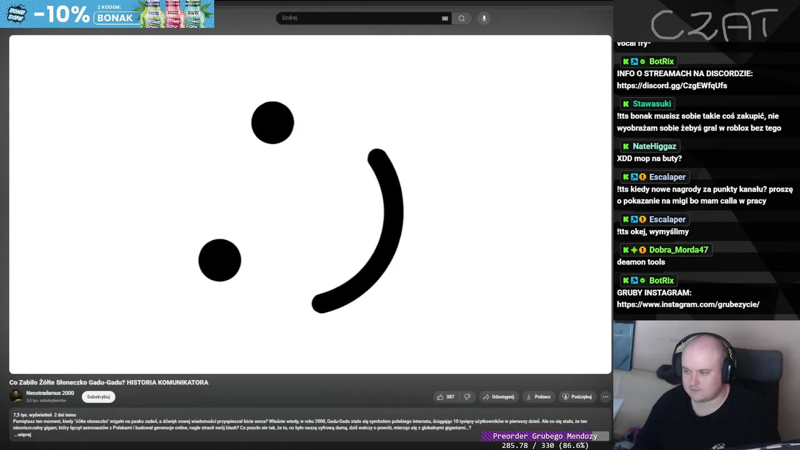Click the YouTube search magnifier button
This screenshot has height=450, width=800.
point(462,18)
